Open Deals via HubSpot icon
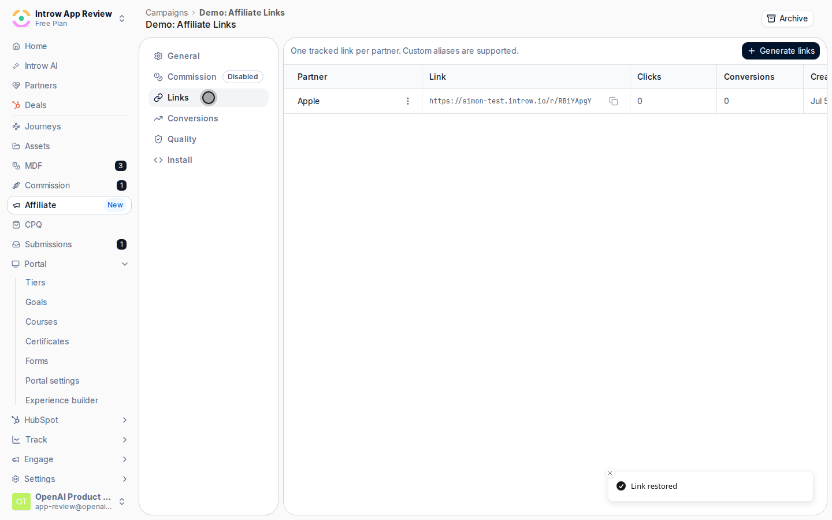This screenshot has width=832, height=520. pos(16,105)
